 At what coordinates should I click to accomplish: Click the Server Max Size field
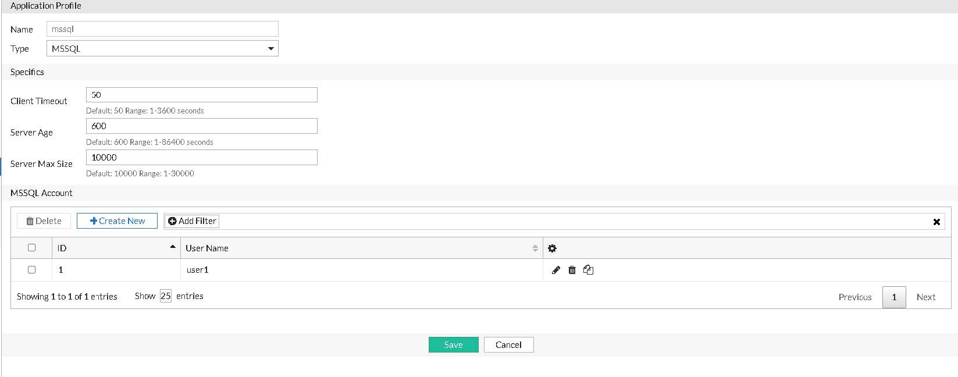click(202, 158)
